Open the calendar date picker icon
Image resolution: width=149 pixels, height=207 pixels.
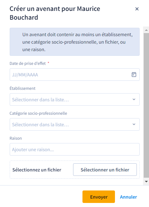point(134,75)
